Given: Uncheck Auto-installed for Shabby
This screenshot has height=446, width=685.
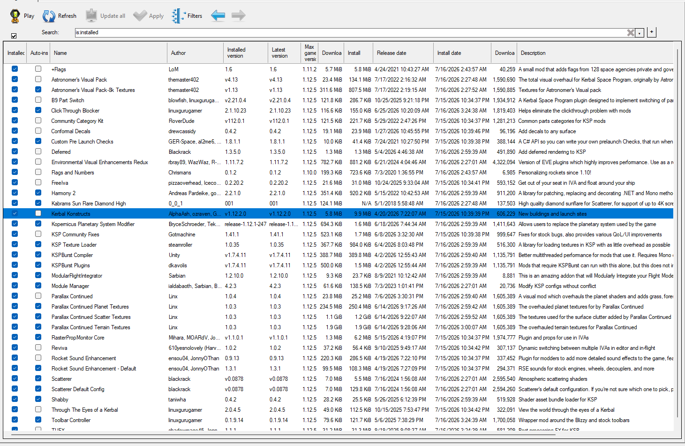Looking at the screenshot, I should [x=38, y=399].
